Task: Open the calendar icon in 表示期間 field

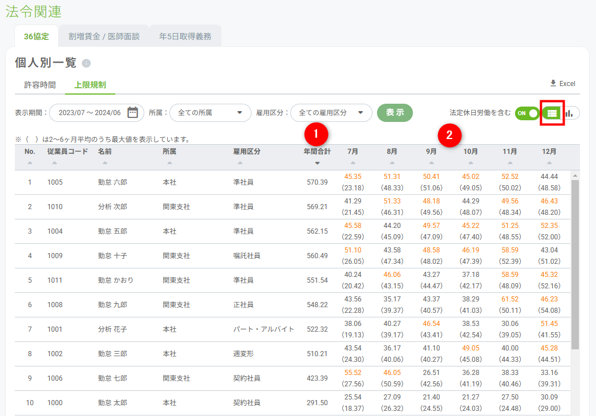Action: pos(133,112)
